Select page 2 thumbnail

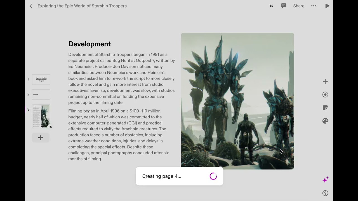coord(41,95)
